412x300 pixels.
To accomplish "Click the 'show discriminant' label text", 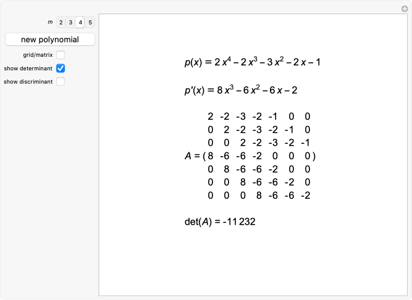I will tap(28, 81).
